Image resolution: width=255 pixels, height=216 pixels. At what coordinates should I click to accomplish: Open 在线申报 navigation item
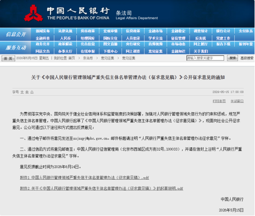click(88, 52)
